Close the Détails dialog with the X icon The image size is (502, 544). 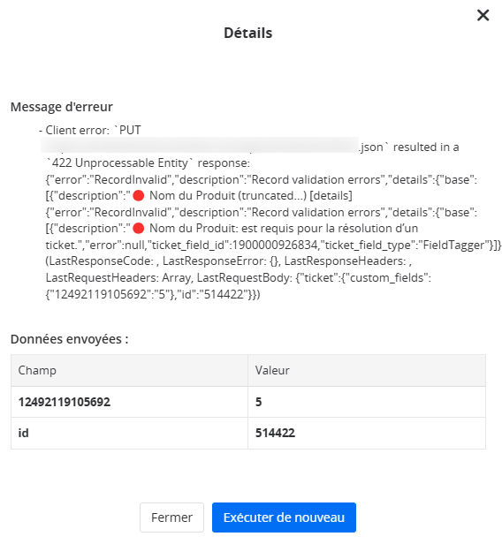(483, 15)
